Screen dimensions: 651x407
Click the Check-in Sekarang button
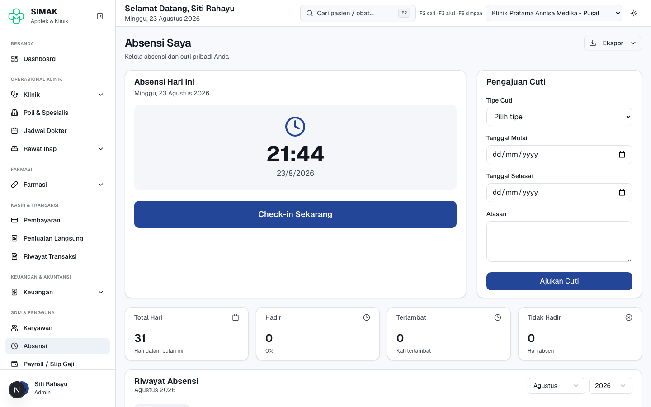pos(295,214)
